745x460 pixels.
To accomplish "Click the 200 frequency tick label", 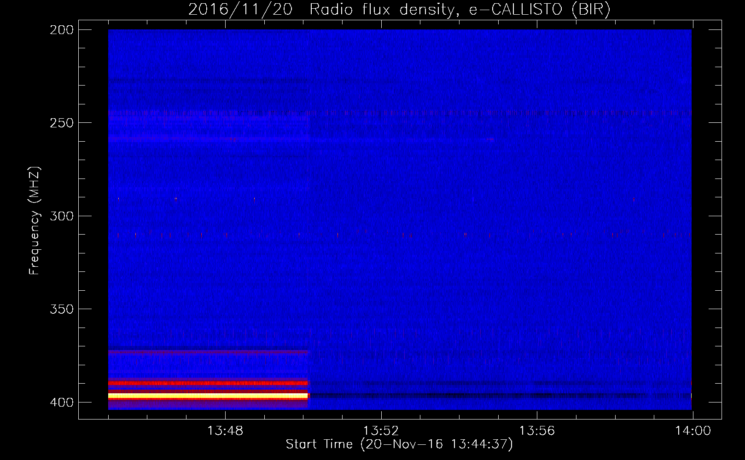I will (62, 30).
